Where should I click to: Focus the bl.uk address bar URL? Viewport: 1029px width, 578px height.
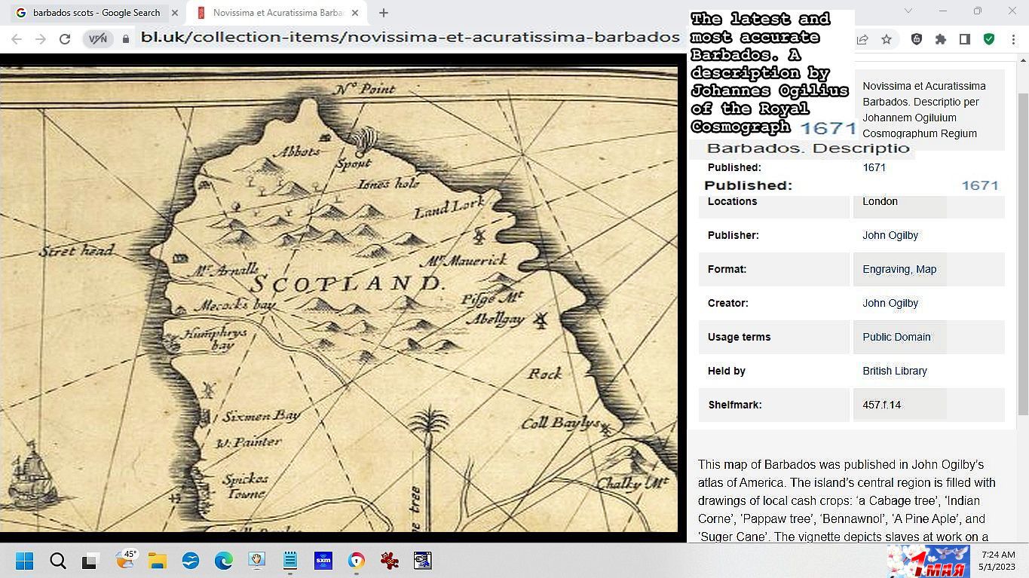coord(410,37)
